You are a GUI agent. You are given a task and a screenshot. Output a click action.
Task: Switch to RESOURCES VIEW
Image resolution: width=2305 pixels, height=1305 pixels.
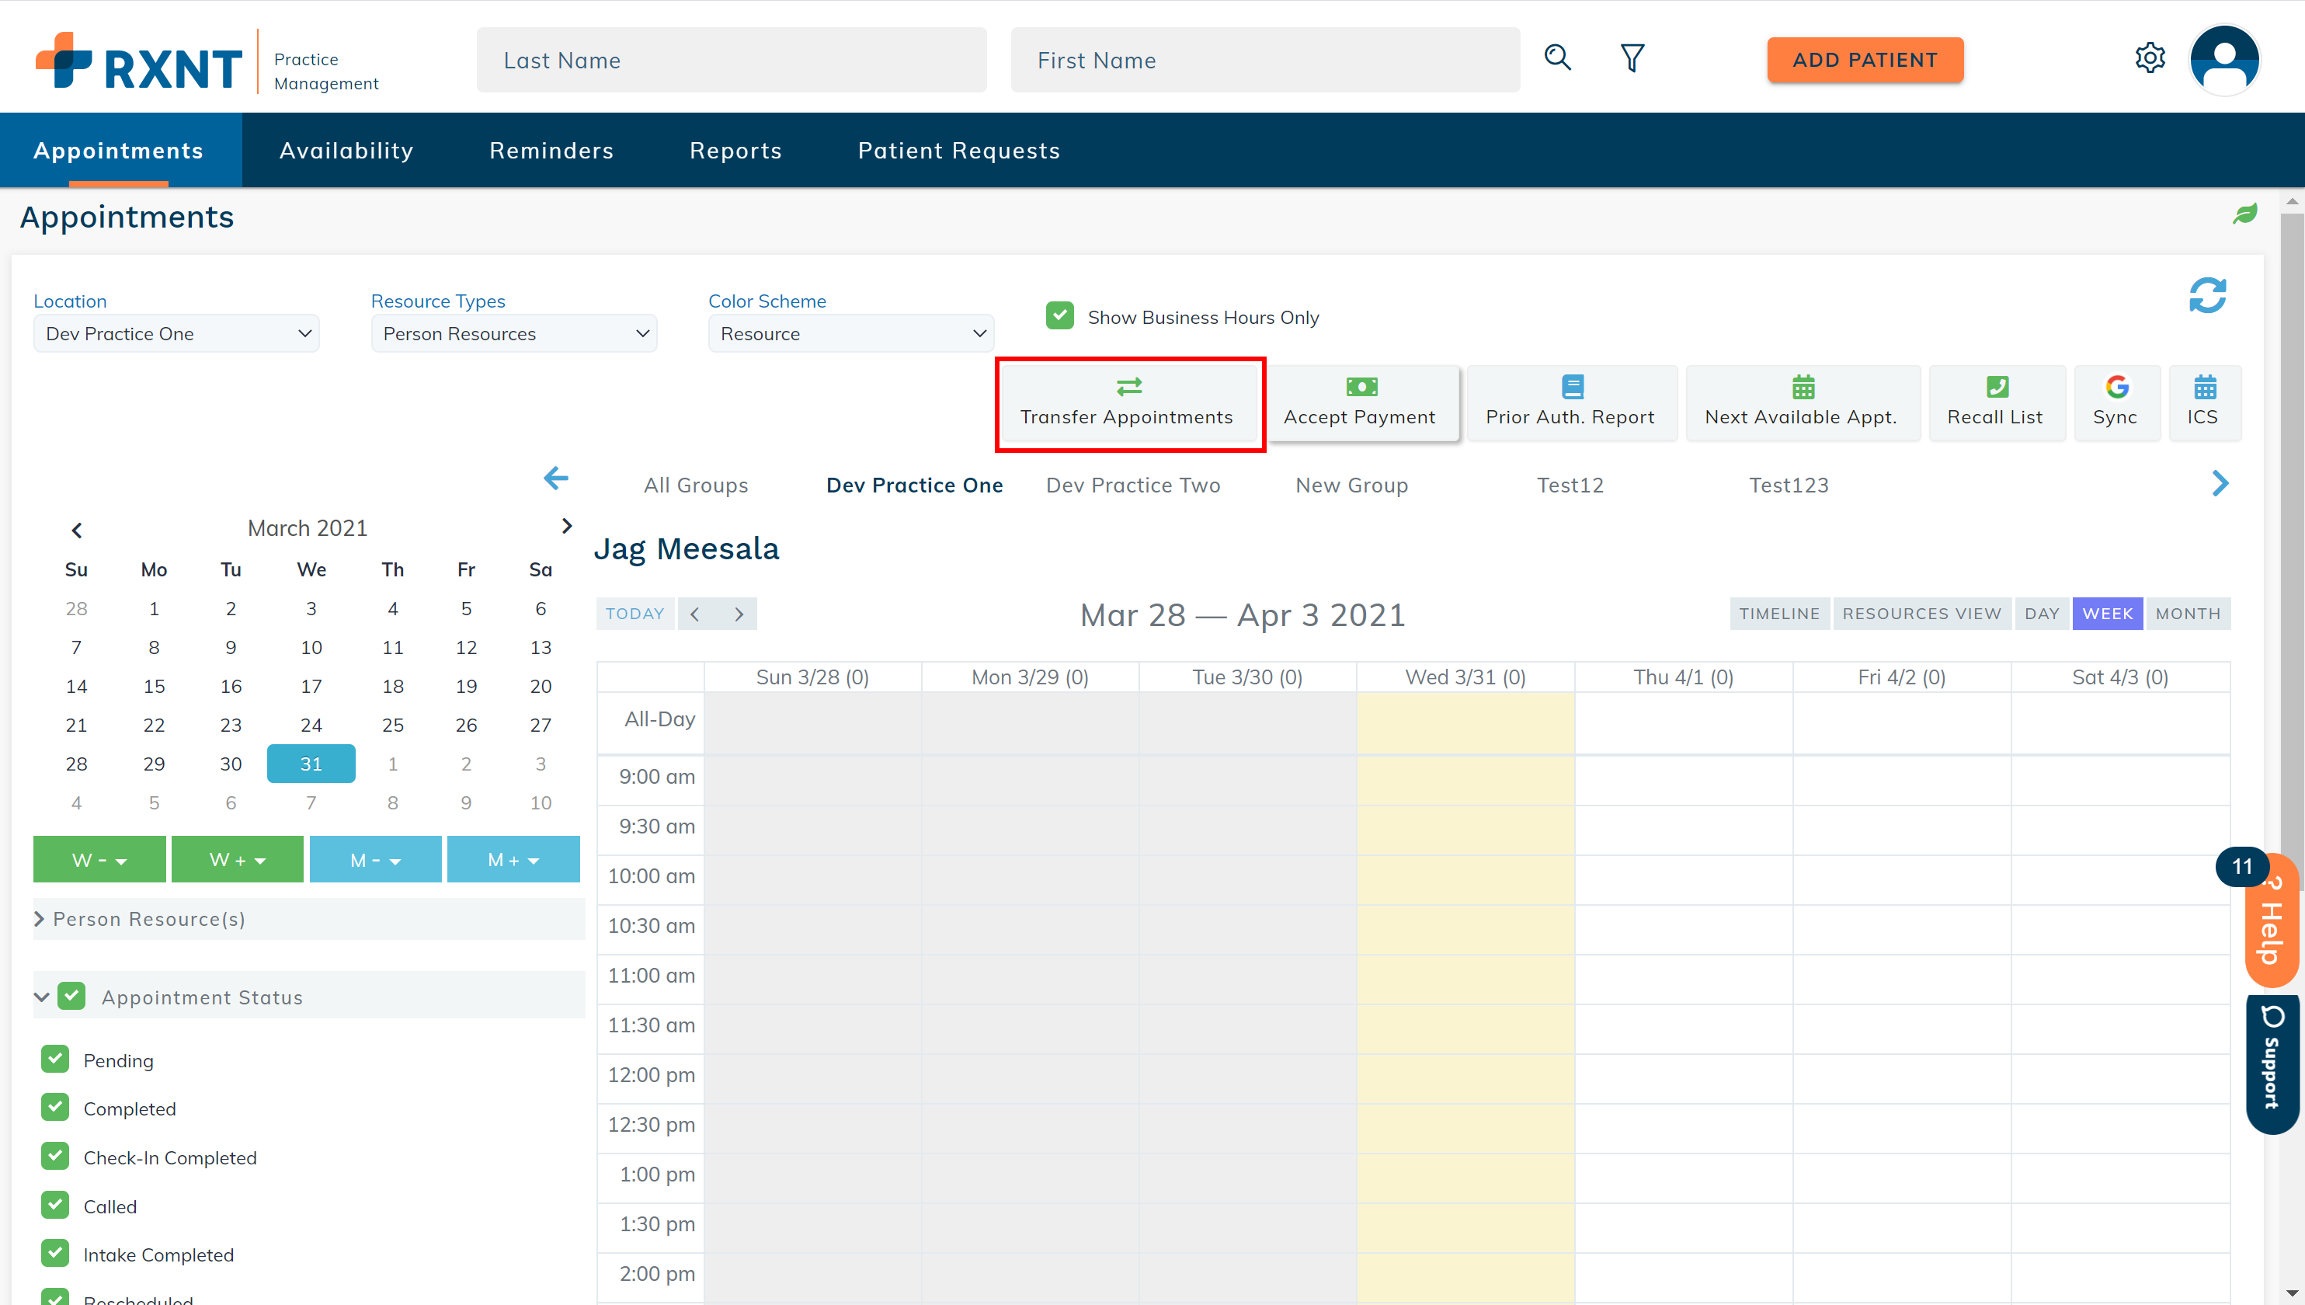click(1921, 614)
